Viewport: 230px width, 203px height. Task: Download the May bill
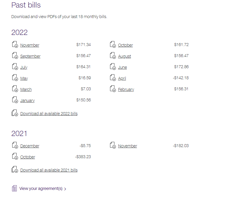[x=24, y=78]
